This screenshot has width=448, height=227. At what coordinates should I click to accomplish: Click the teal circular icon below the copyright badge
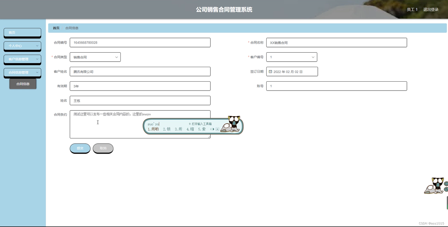coord(447,190)
